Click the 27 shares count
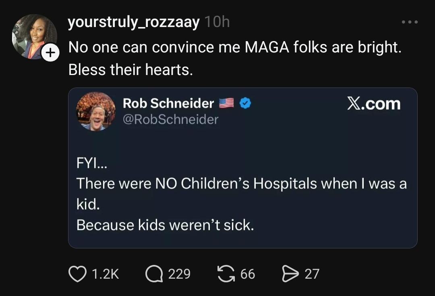 pyautogui.click(x=312, y=274)
